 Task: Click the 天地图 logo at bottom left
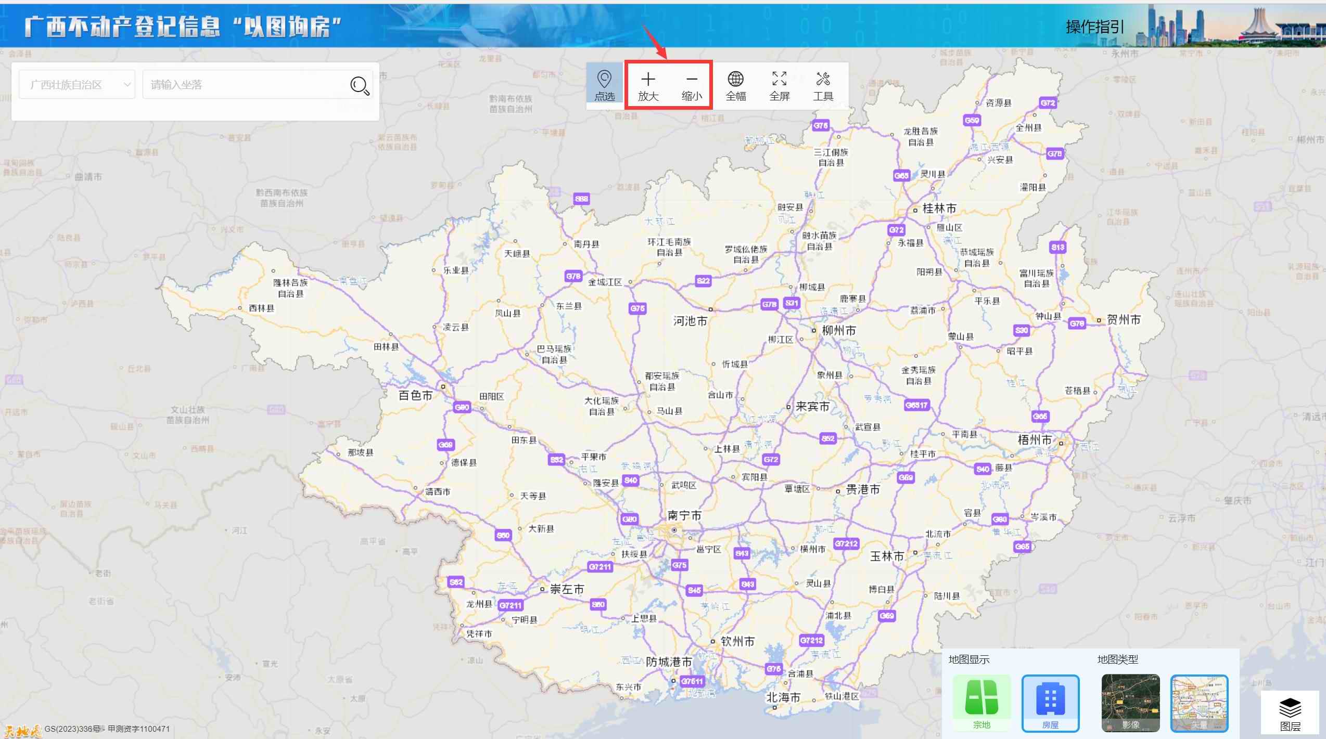[x=22, y=730]
